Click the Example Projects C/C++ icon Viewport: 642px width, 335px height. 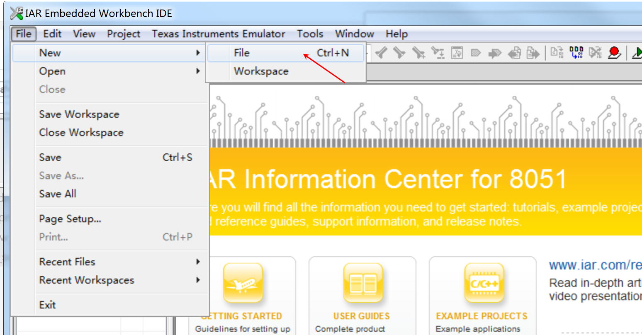484,283
